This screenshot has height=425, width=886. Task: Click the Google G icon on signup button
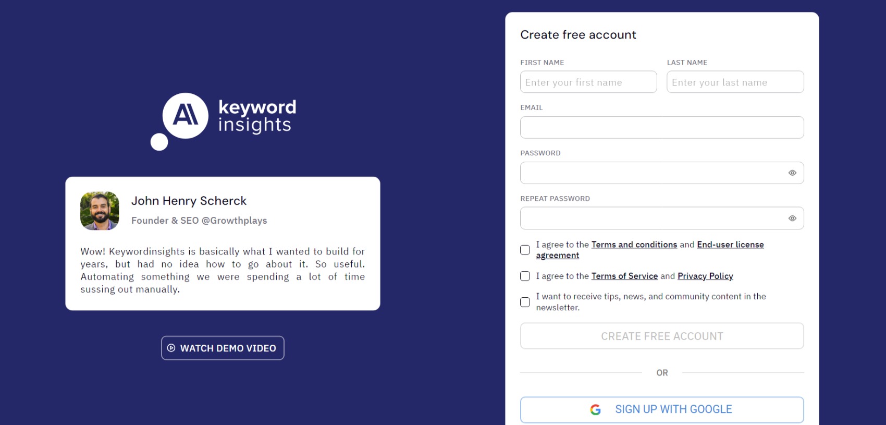click(x=594, y=409)
